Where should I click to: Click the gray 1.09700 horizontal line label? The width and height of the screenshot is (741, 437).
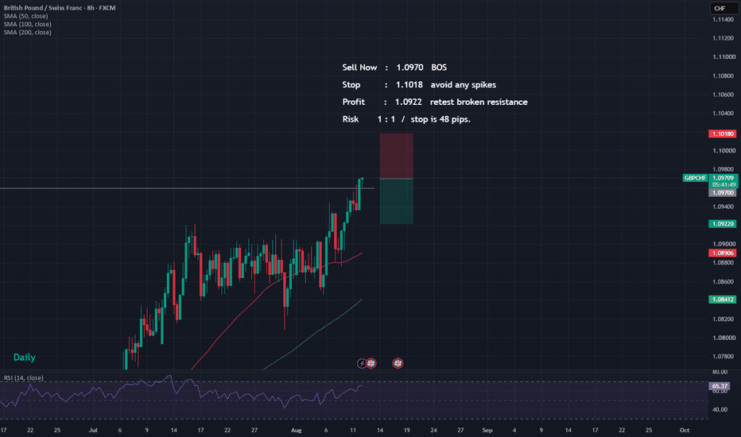click(722, 193)
